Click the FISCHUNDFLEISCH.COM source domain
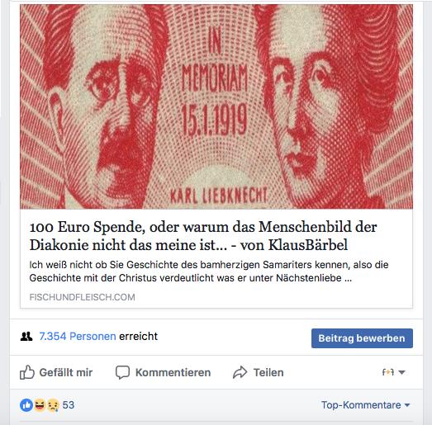432x425 pixels. [x=82, y=297]
